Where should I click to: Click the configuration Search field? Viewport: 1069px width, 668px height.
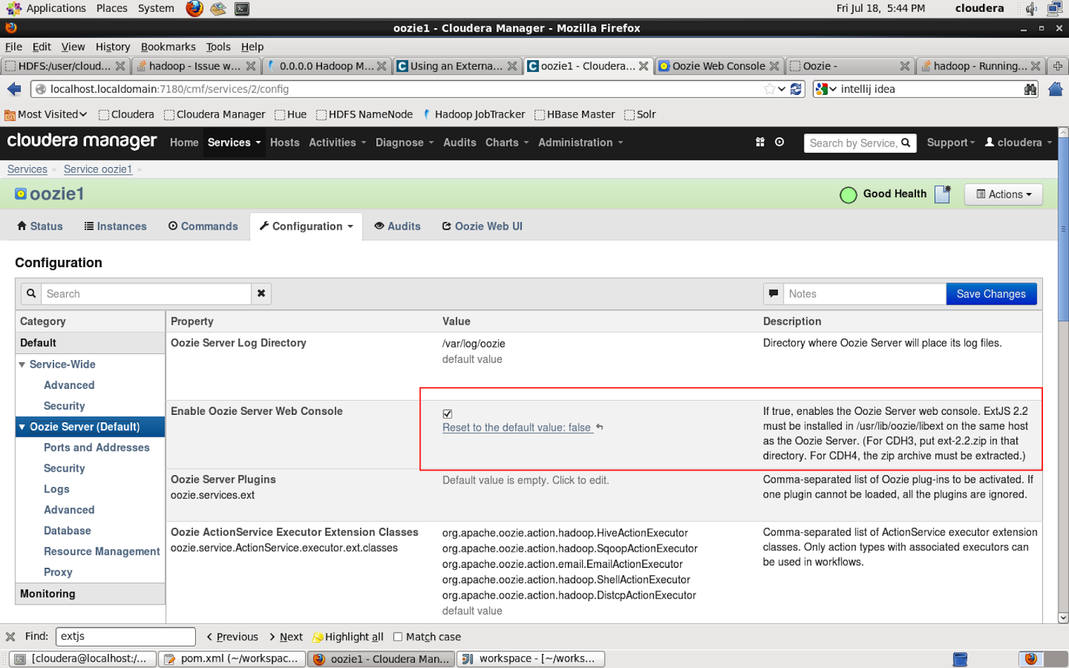coord(146,294)
